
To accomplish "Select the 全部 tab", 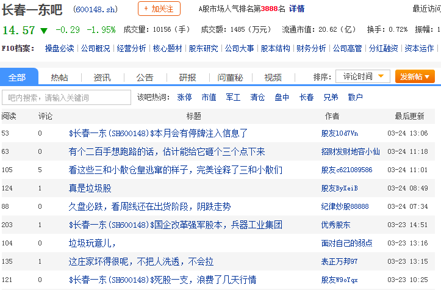I will coord(19,76).
